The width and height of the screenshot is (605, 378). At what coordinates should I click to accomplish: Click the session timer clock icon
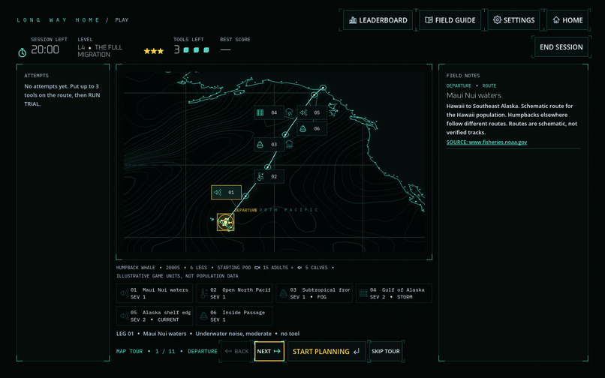(23, 52)
